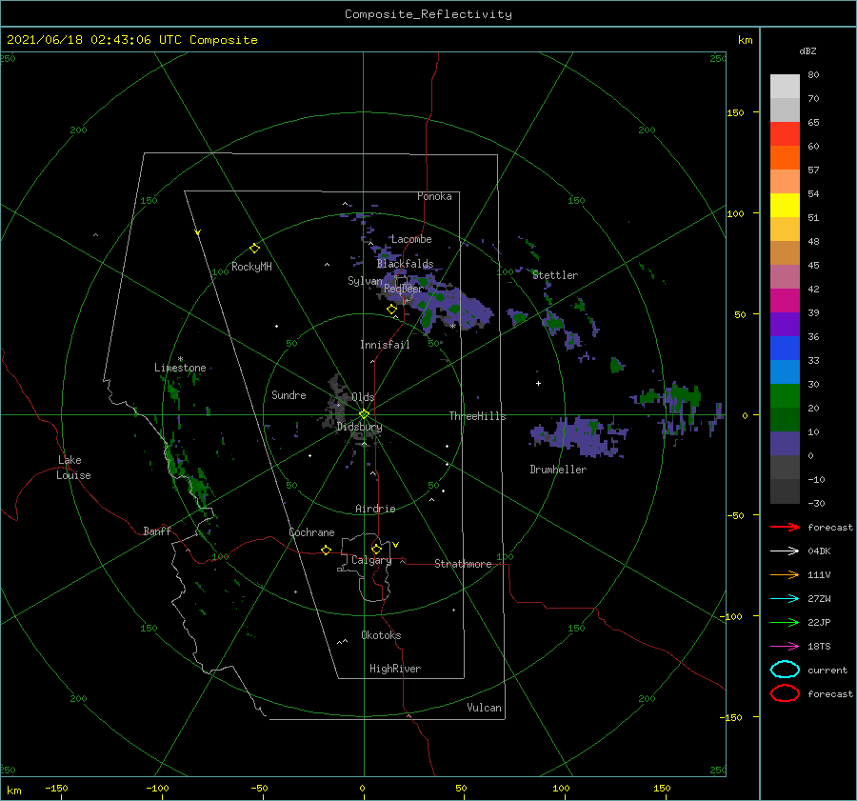The image size is (857, 801).
Task: Click the Stettler city label
Action: (555, 275)
